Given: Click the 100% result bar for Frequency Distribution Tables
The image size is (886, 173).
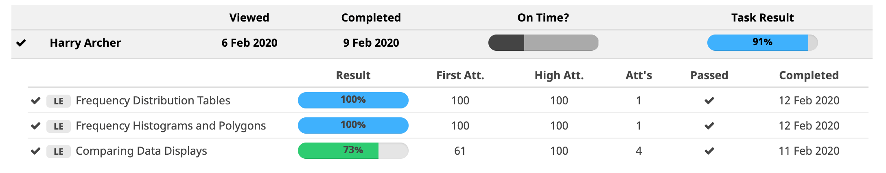Looking at the screenshot, I should click(353, 100).
